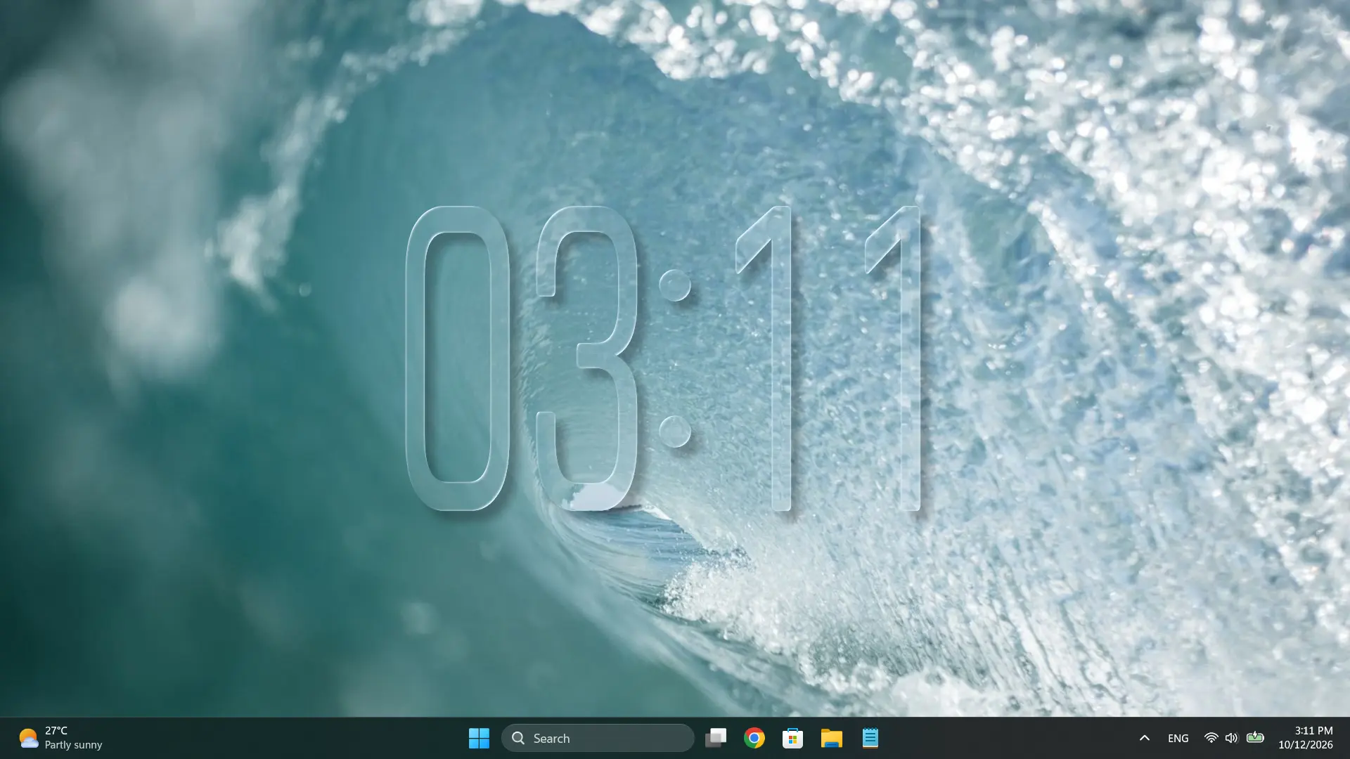Open the Notepad taskbar icon
1350x759 pixels.
(x=870, y=738)
